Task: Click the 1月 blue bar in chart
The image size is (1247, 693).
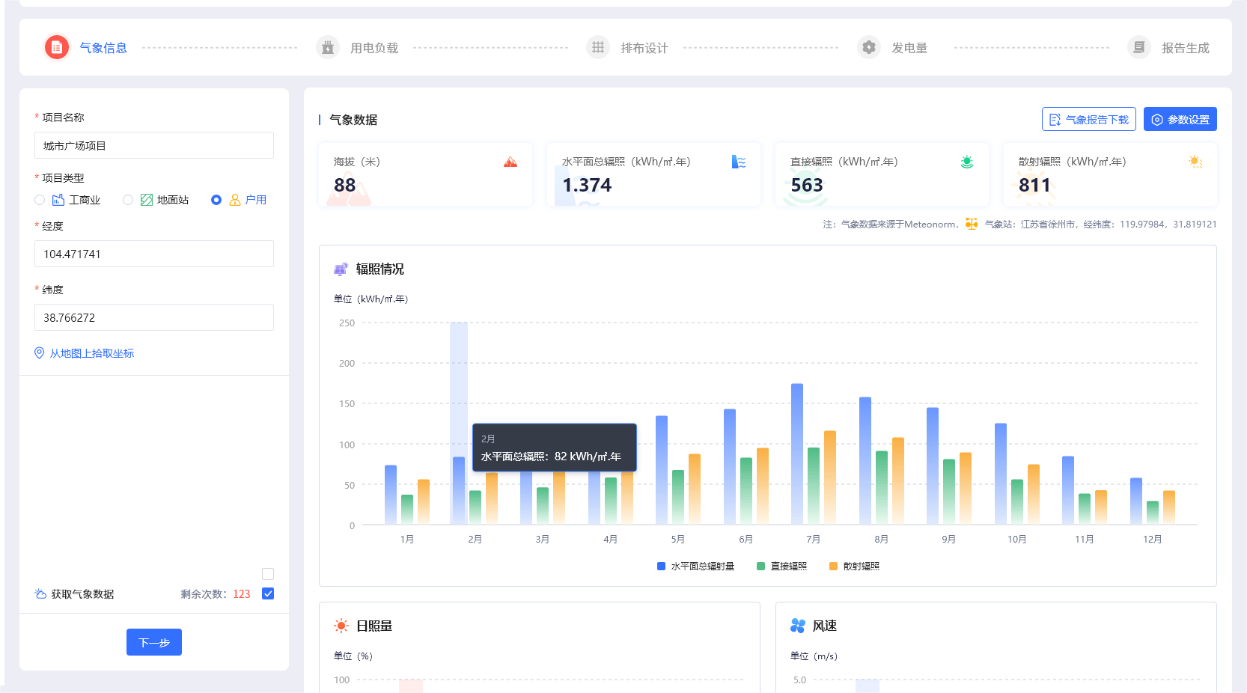Action: (391, 495)
